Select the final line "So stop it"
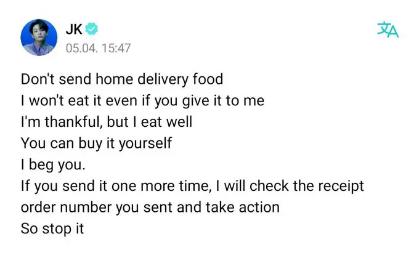This screenshot has height=258, width=419. (52, 229)
